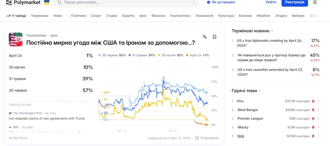
Task: Open the Геополітика category tab
Action: (180, 16)
